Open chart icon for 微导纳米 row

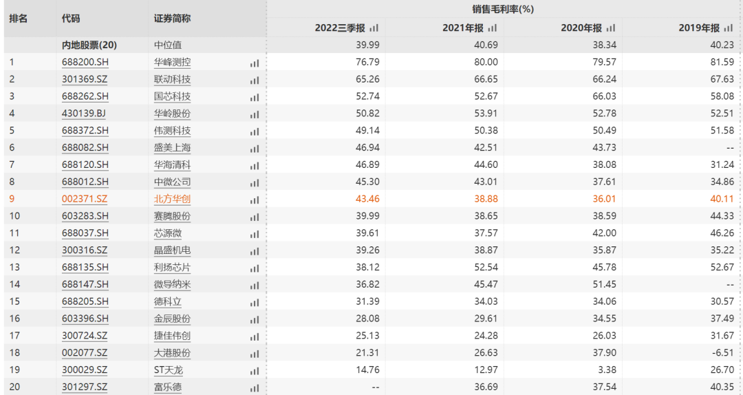click(x=255, y=285)
